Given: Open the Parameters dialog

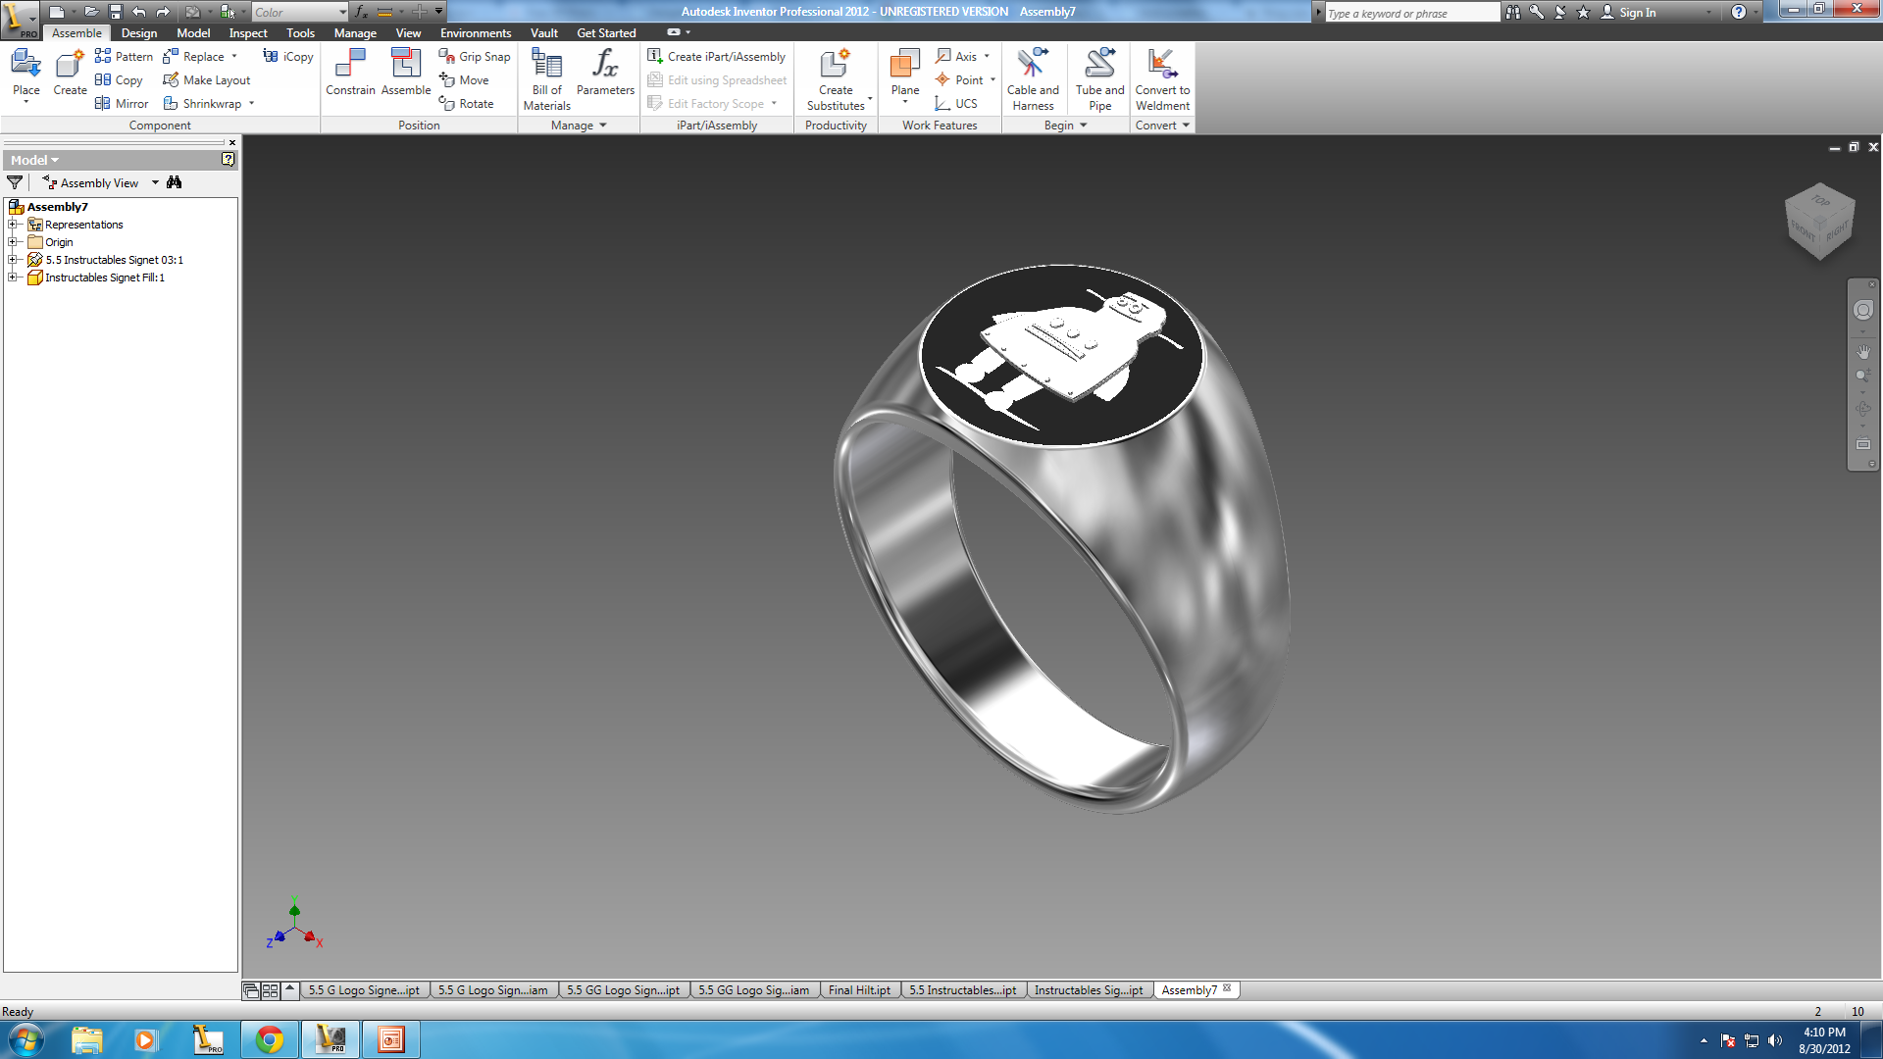Looking at the screenshot, I should [605, 73].
